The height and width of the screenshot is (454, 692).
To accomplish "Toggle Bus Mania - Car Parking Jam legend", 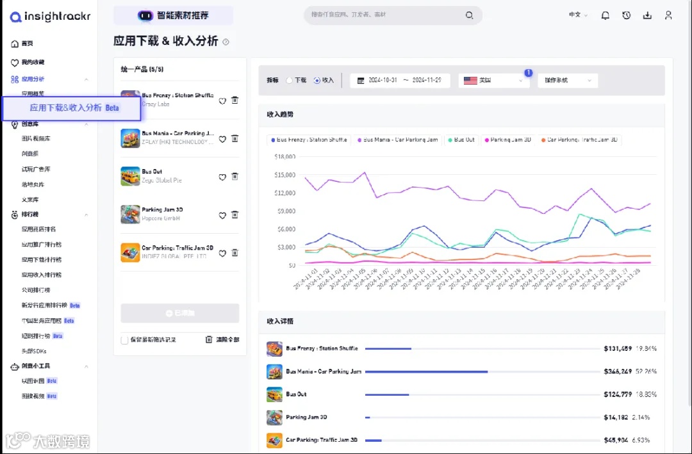I will tap(398, 140).
